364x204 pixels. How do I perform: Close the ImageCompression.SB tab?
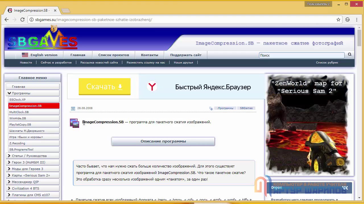tap(55, 10)
